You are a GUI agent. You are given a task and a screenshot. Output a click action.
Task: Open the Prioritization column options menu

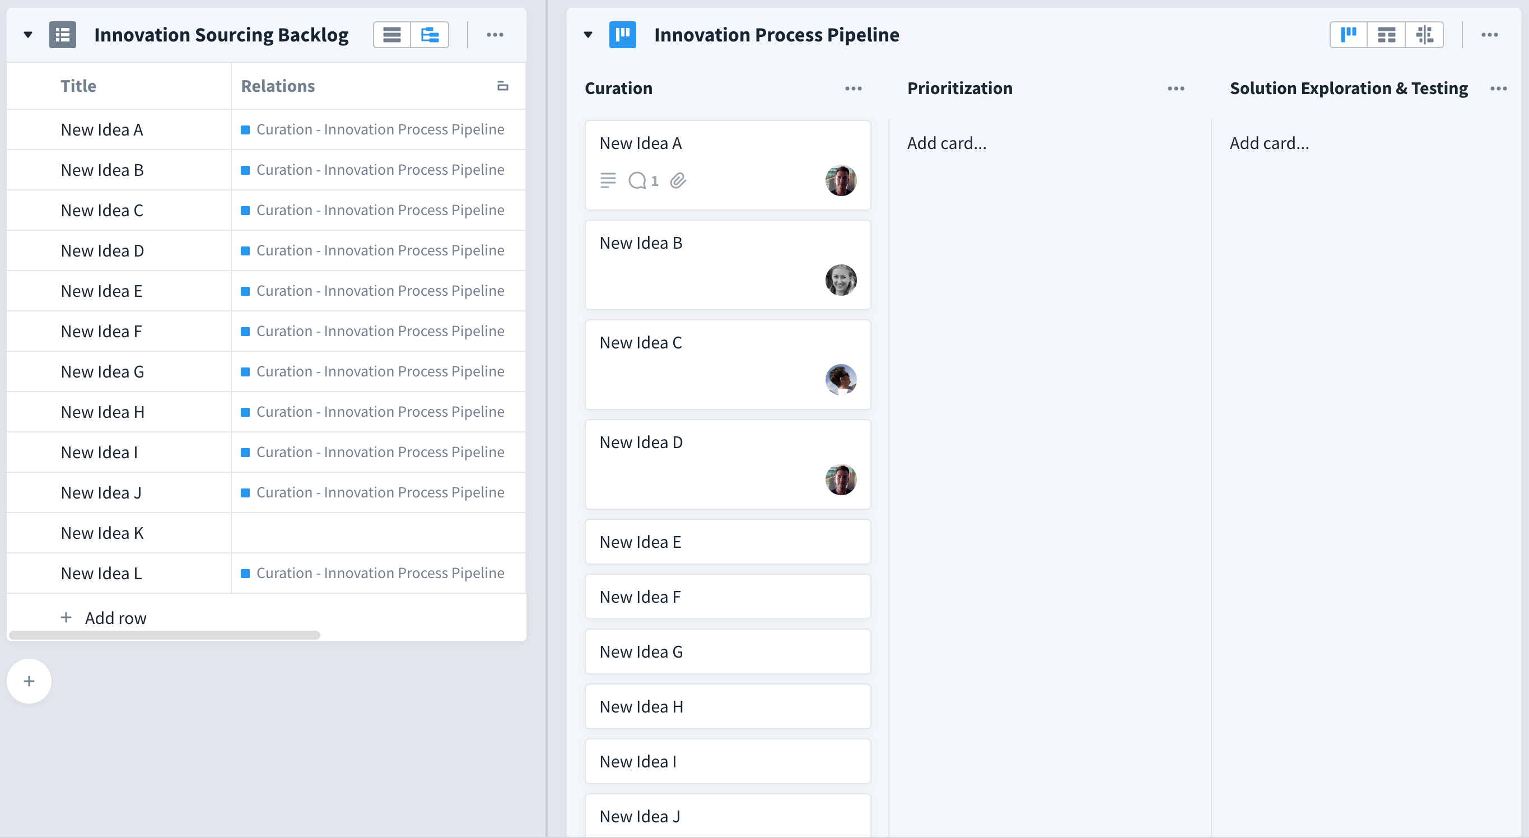pyautogui.click(x=1175, y=89)
